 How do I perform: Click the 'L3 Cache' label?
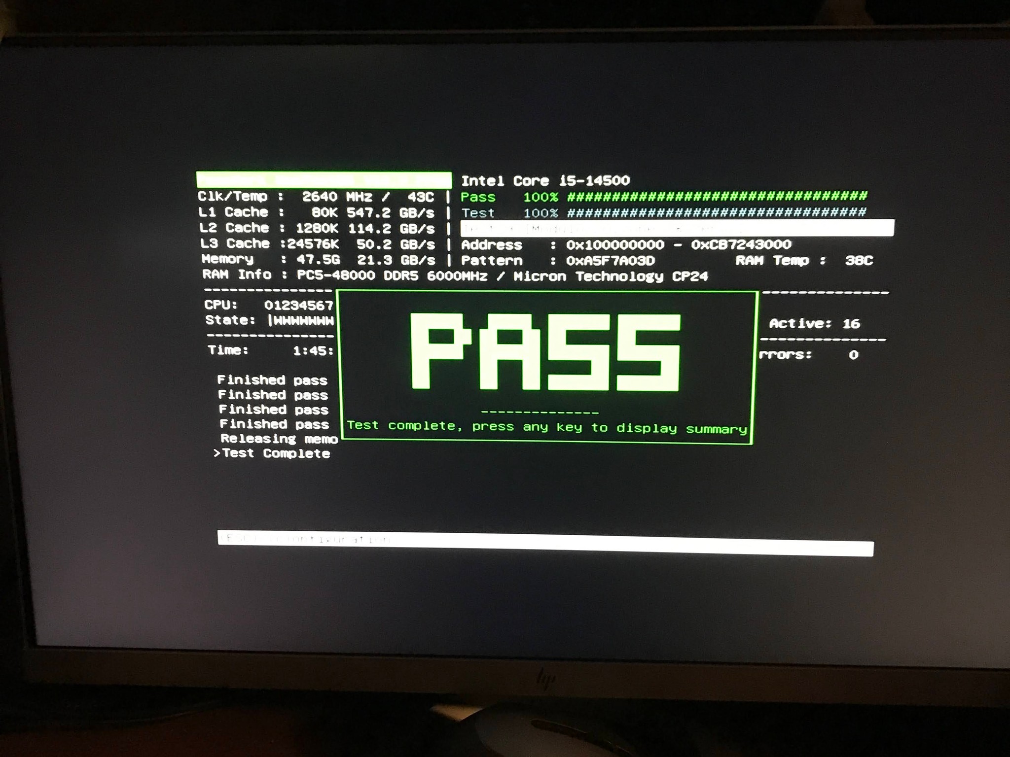pos(235,243)
